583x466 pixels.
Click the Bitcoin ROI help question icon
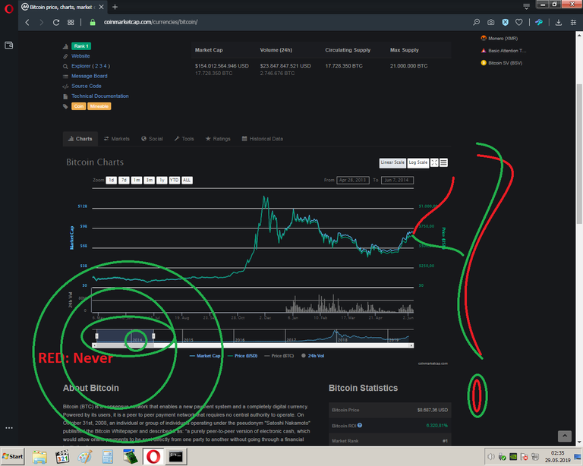[x=360, y=426]
